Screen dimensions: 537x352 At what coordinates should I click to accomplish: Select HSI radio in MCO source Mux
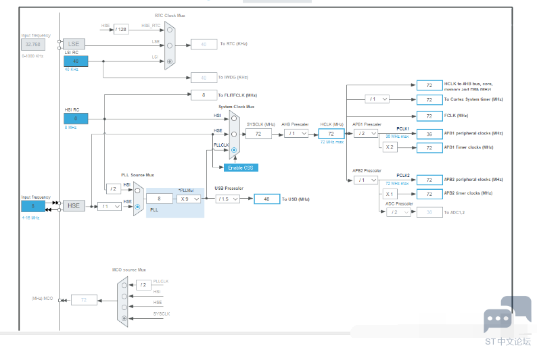click(x=124, y=296)
